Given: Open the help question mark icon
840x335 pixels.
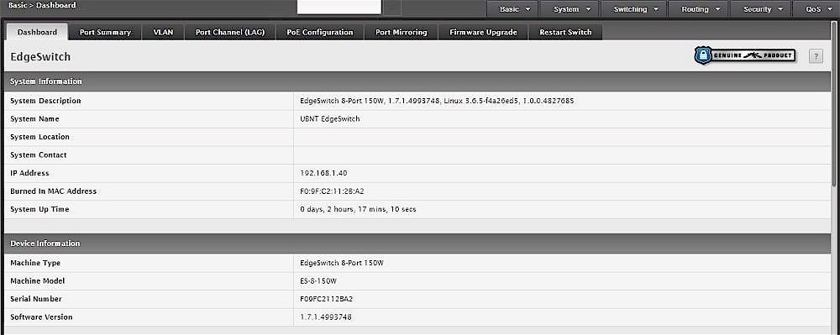Looking at the screenshot, I should tap(816, 56).
